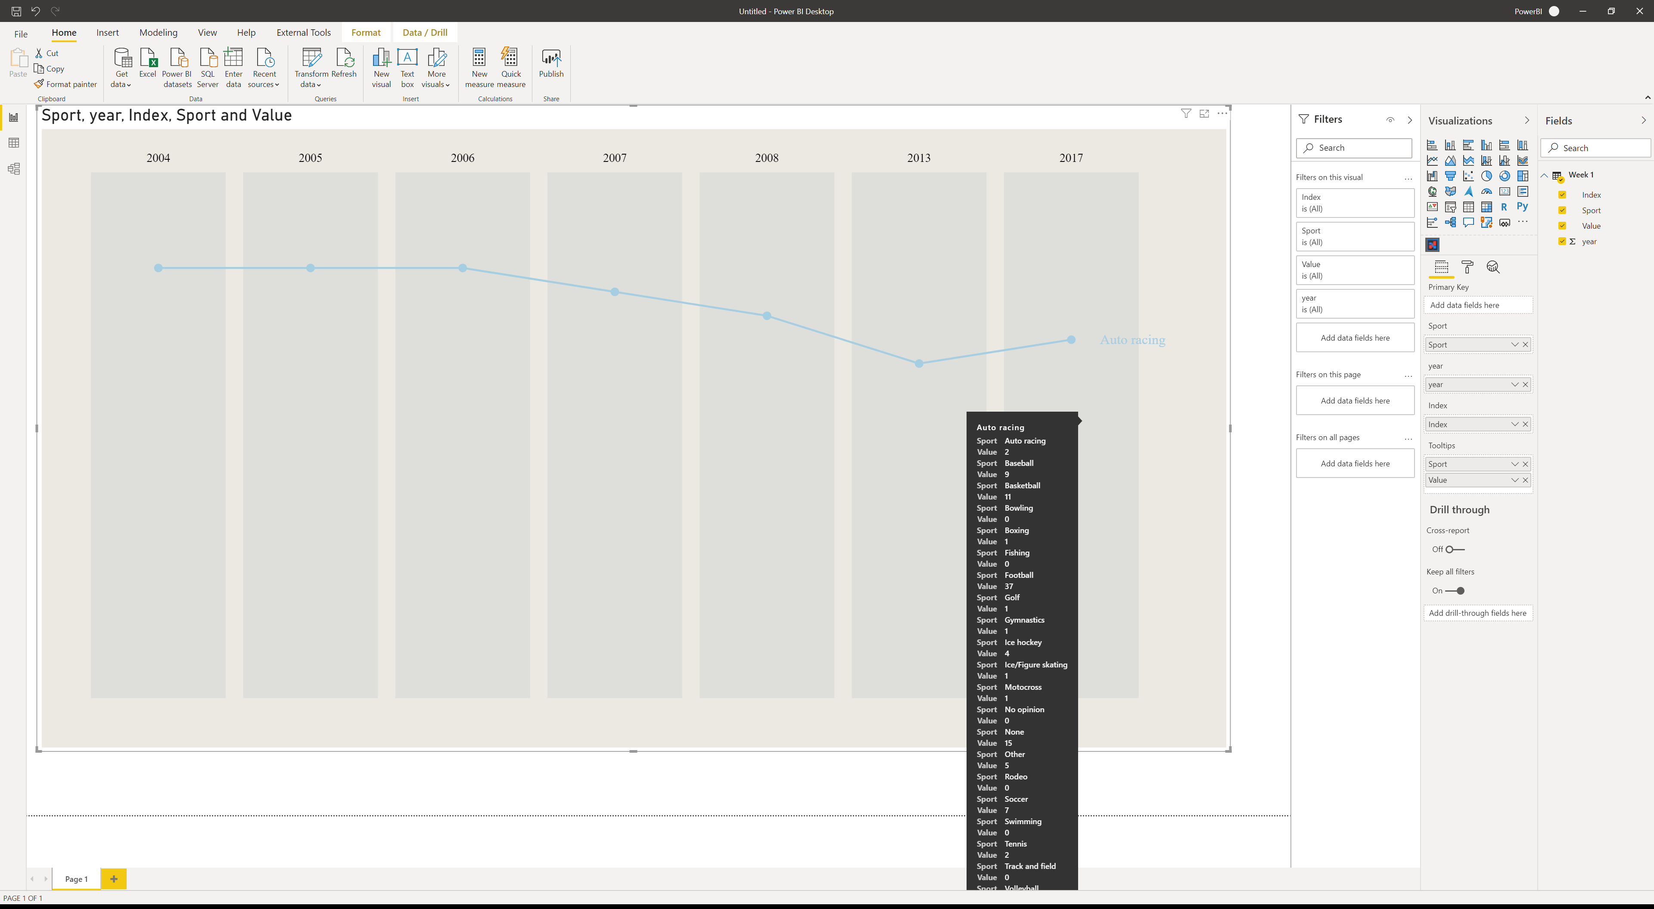Open the Format pane paint roller icon
Viewport: 1654px width, 909px height.
[x=1468, y=267]
